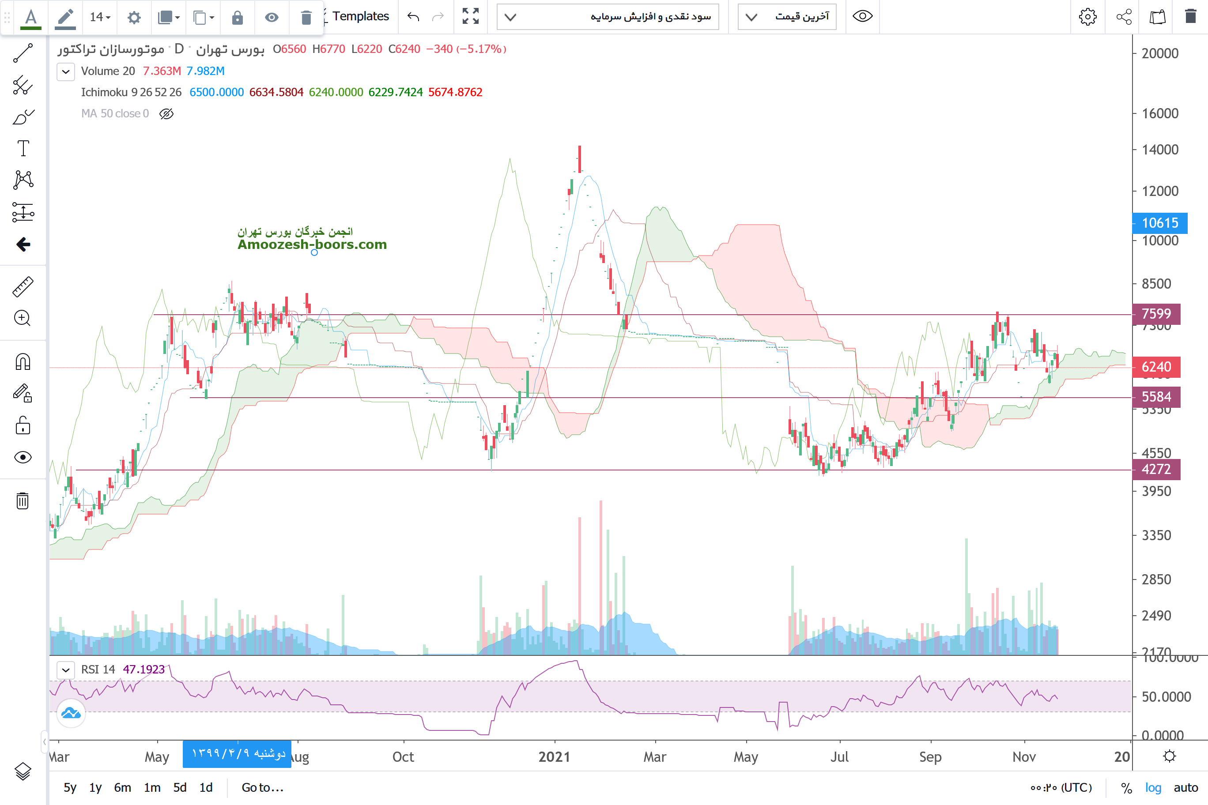Switch to 6m time range
Screen dimensions: 1208x805
click(122, 787)
